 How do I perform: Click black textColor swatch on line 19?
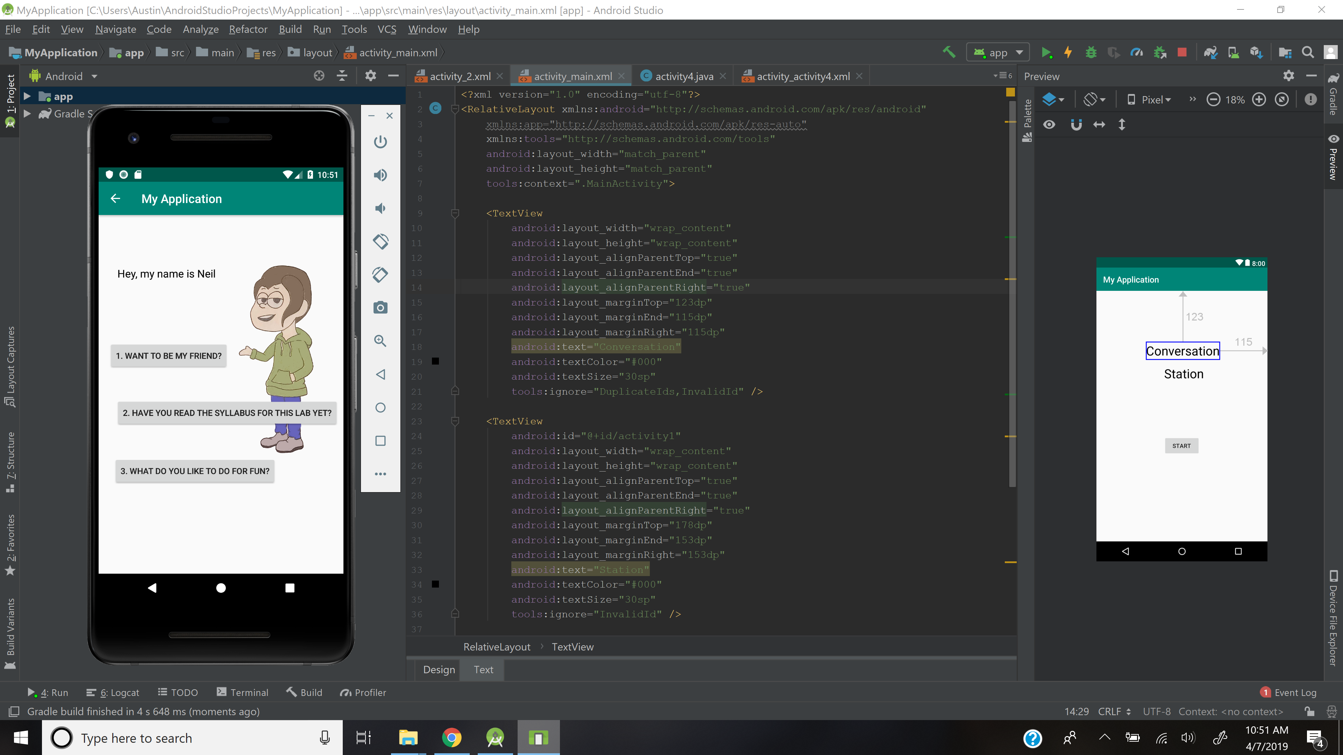click(x=435, y=362)
